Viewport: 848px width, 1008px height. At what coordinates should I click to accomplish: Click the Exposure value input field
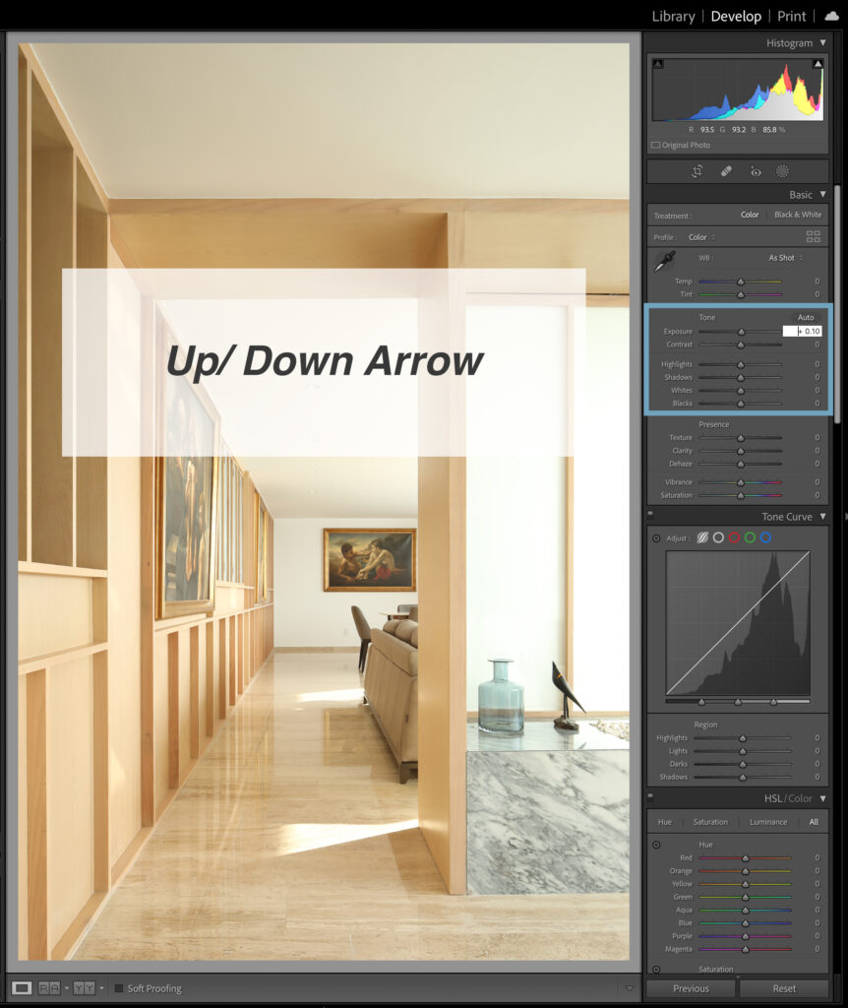[x=803, y=331]
